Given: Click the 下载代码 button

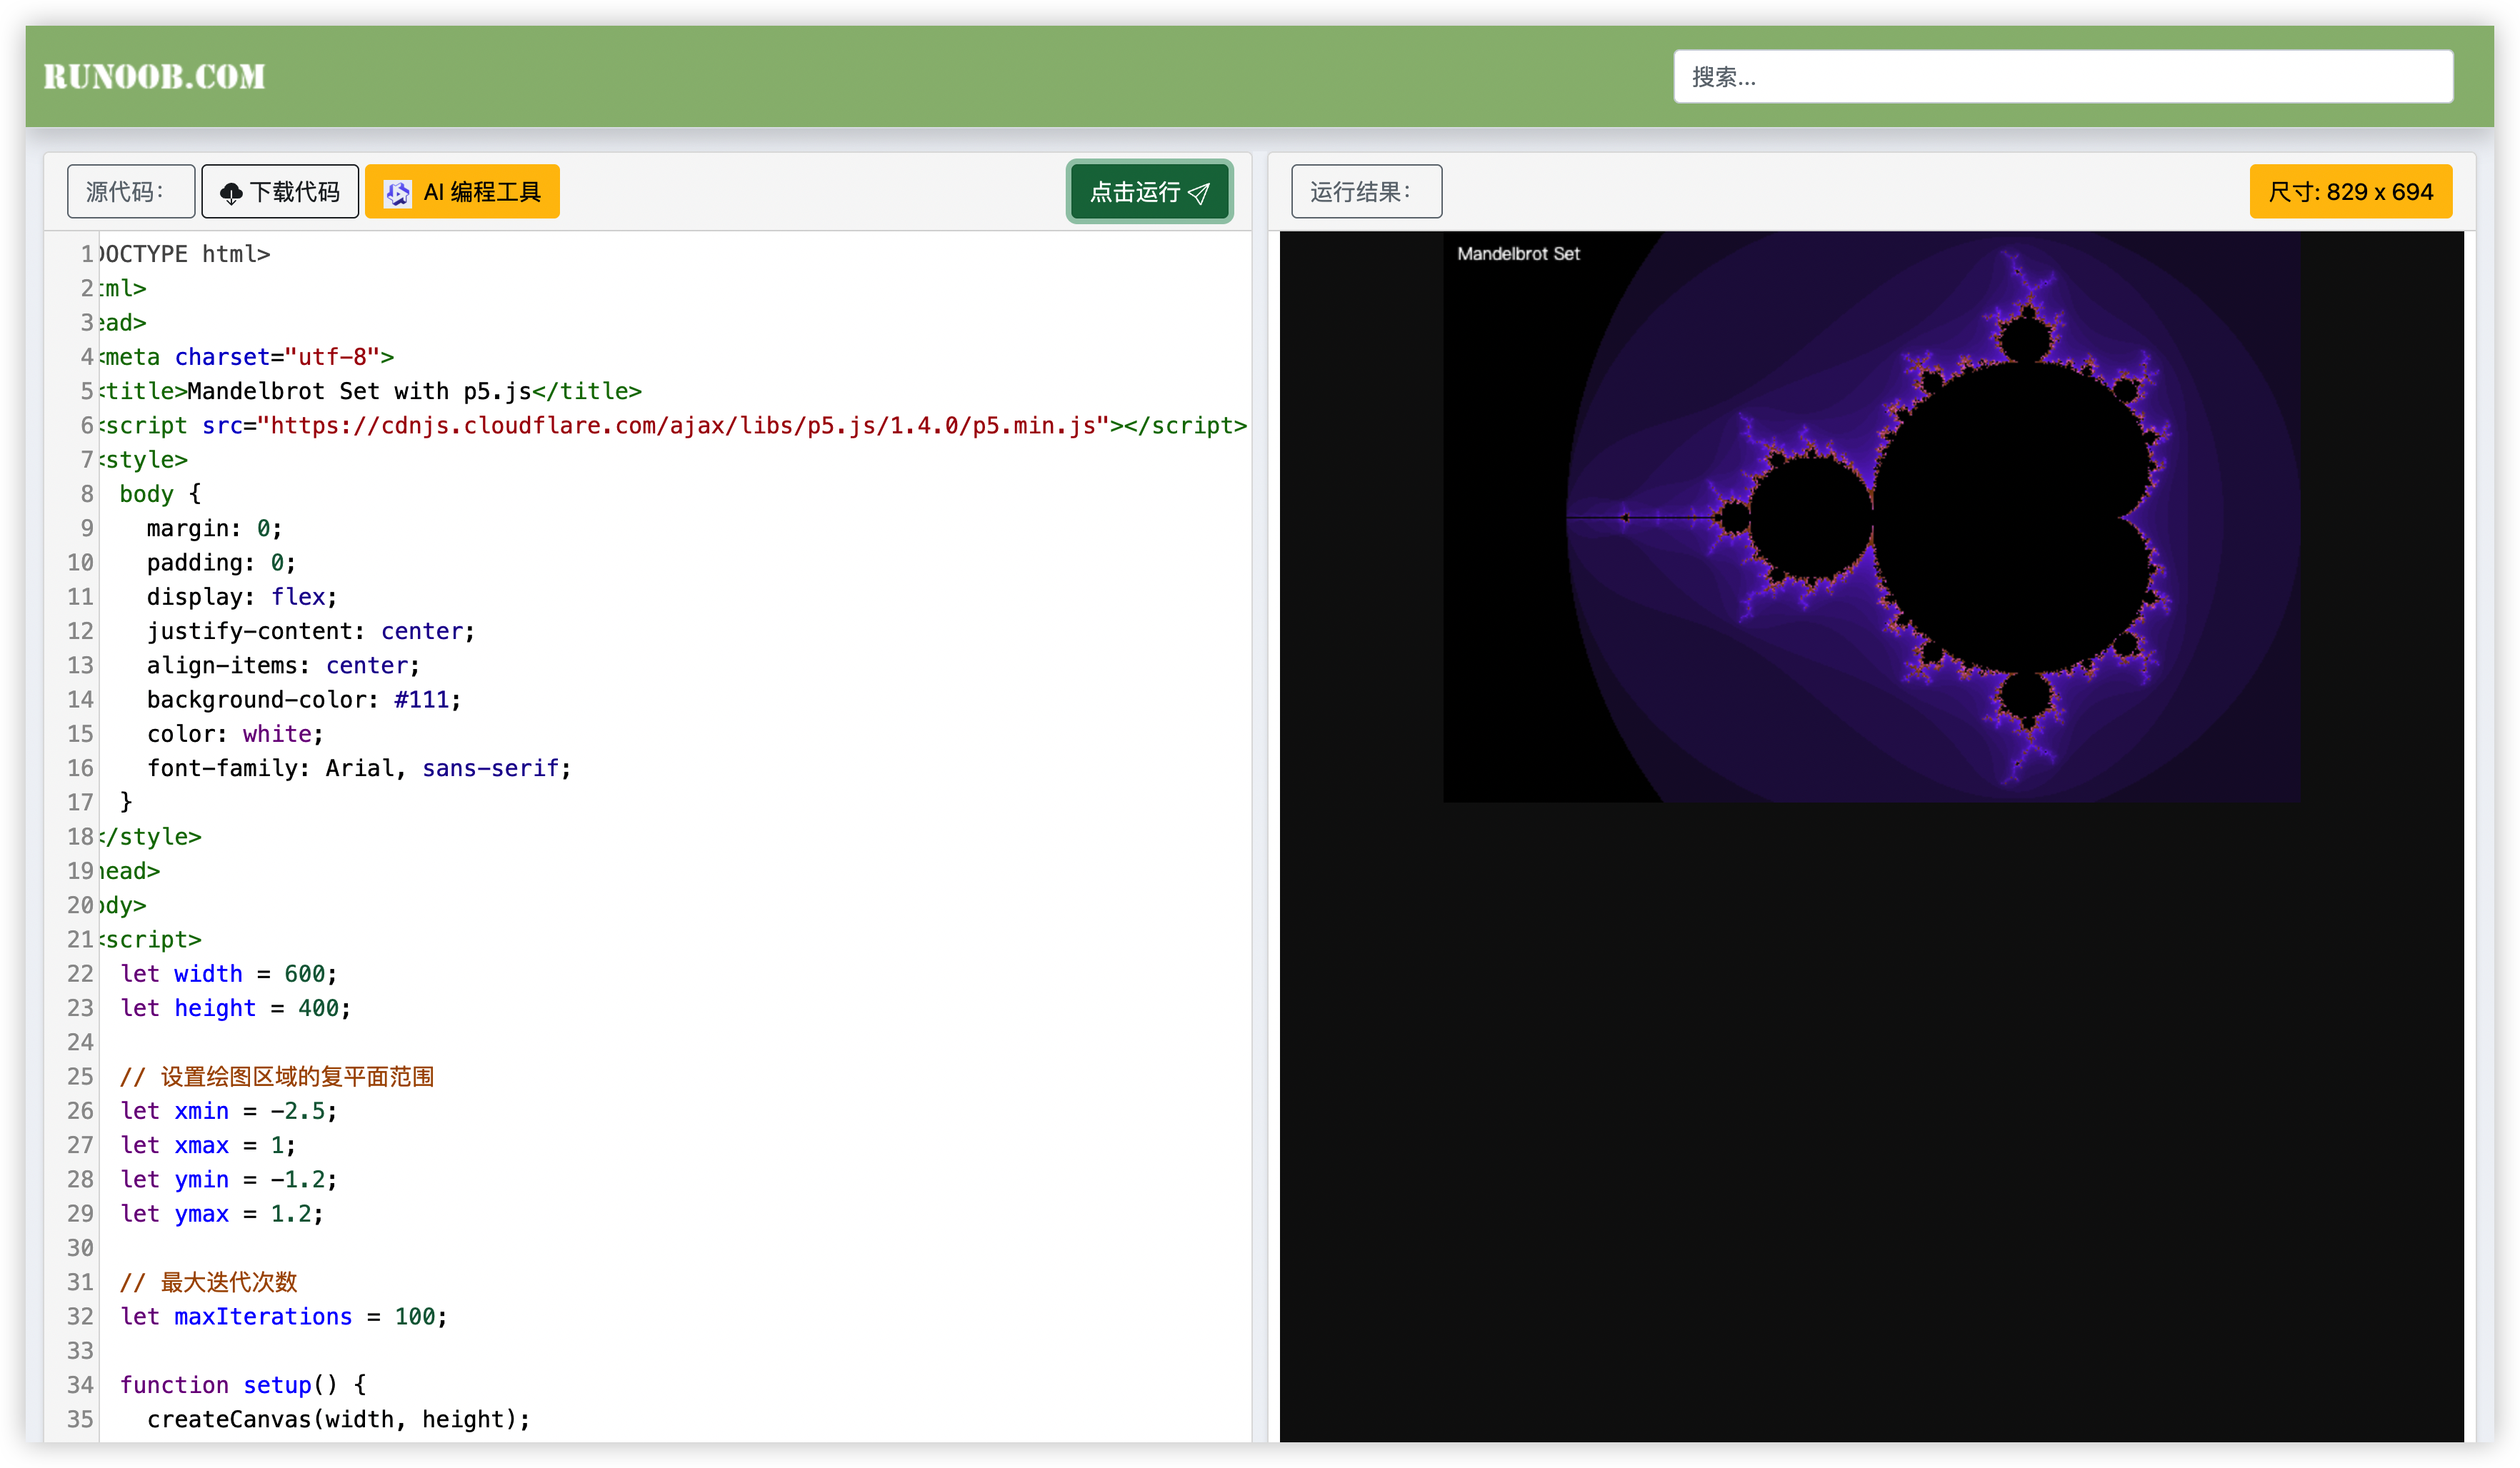Looking at the screenshot, I should [280, 192].
